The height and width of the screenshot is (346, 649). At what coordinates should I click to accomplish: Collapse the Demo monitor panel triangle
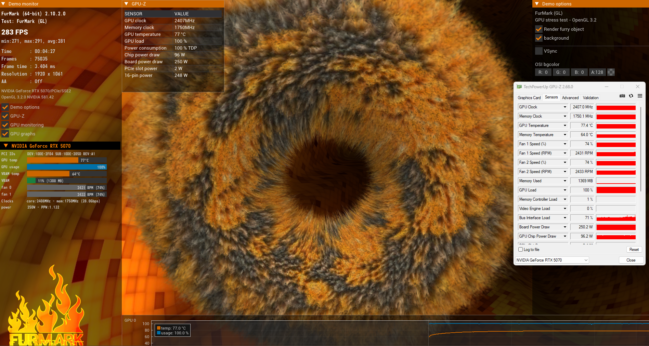pos(3,4)
